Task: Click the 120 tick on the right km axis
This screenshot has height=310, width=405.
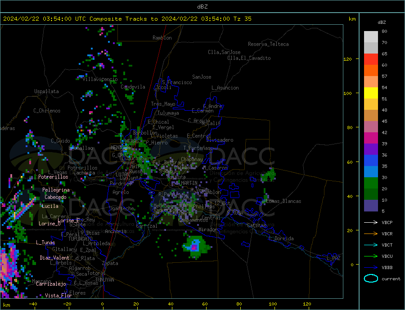Action: [x=348, y=59]
